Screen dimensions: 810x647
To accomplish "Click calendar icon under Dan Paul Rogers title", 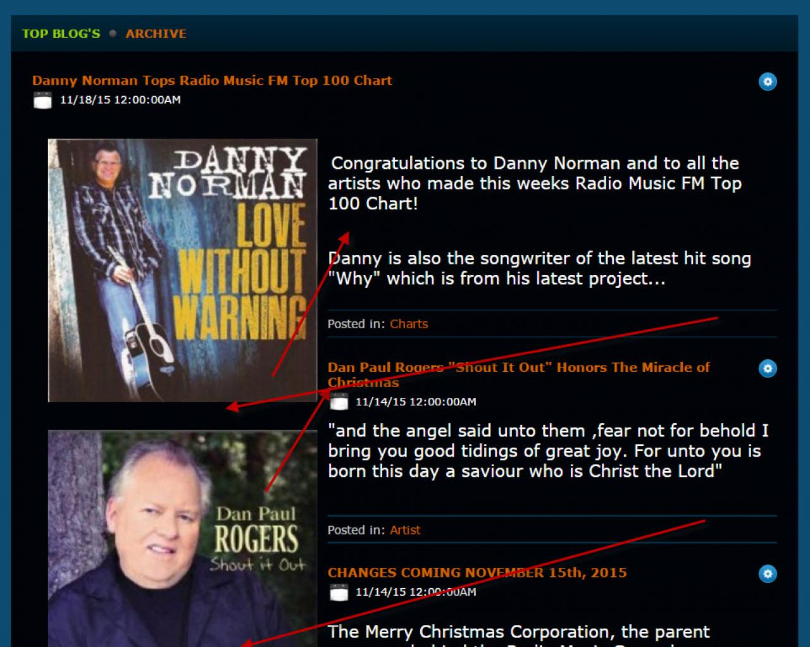I will 339,401.
